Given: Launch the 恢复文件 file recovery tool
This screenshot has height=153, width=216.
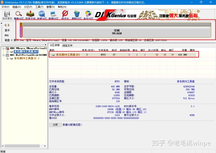Looking at the screenshot, I should (30, 15).
